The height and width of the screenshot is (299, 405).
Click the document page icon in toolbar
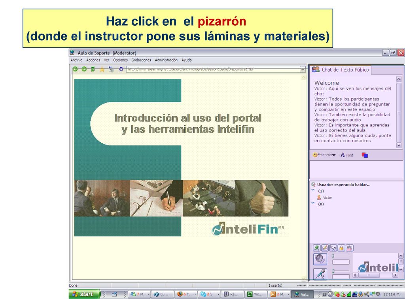tap(111, 69)
